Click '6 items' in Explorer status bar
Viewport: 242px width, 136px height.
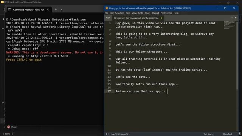[6, 134]
